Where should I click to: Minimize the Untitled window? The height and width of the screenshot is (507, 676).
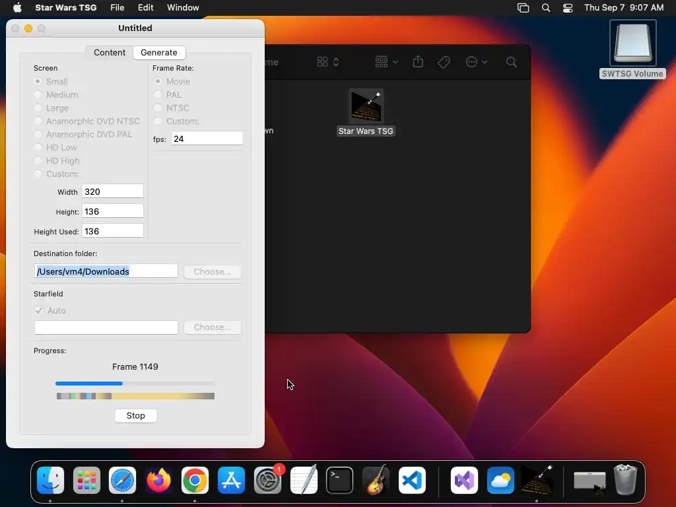[28, 28]
